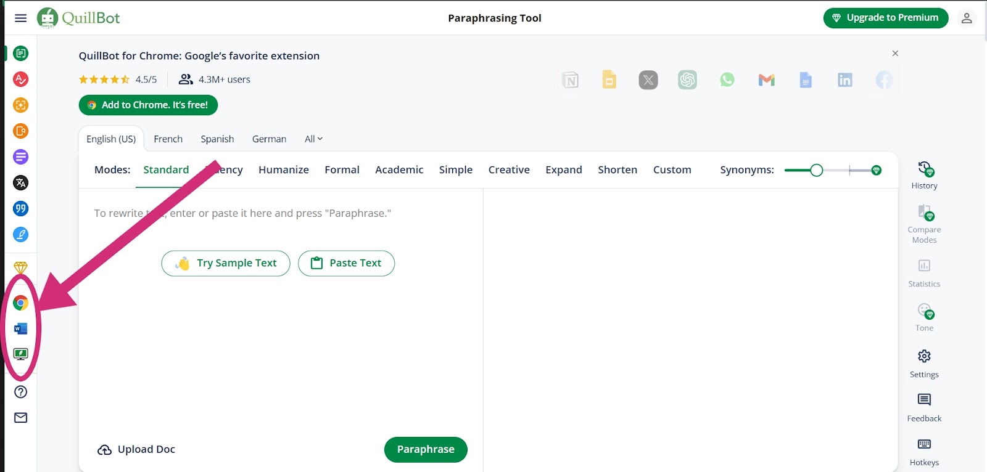This screenshot has width=987, height=472.
Task: Expand the All languages dropdown
Action: coord(313,139)
